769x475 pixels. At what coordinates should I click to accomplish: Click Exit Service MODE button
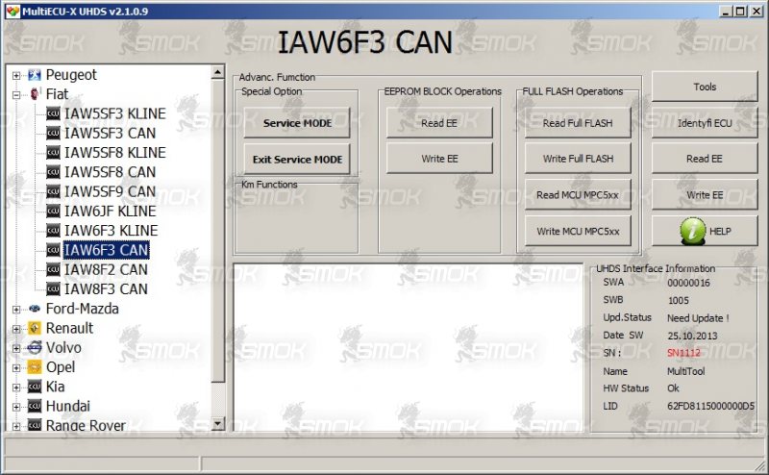click(x=297, y=159)
